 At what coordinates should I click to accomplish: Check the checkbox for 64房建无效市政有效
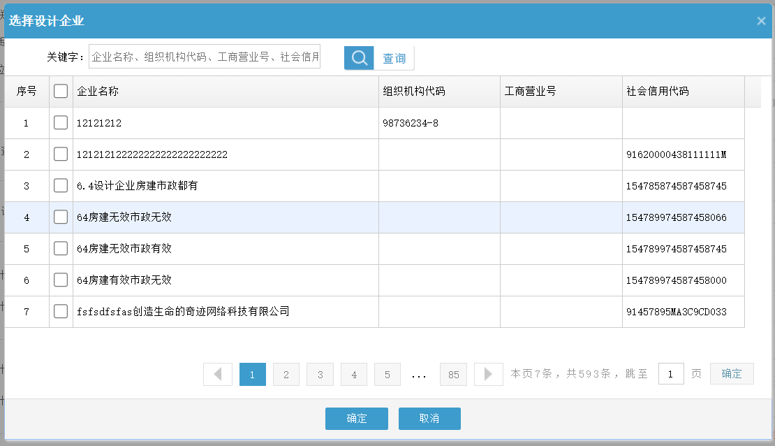coord(60,248)
